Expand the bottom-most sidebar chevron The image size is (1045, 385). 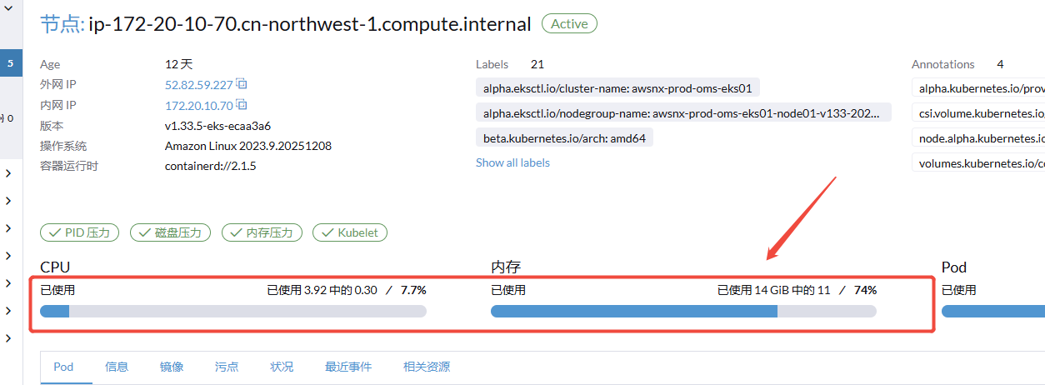pyautogui.click(x=7, y=338)
